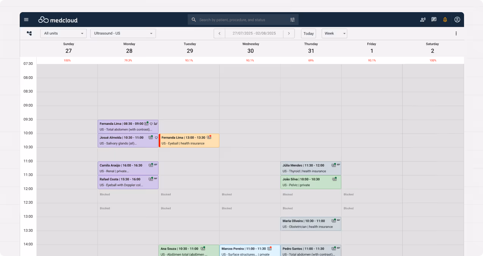Open the Week view selector dropdown

pyautogui.click(x=334, y=33)
